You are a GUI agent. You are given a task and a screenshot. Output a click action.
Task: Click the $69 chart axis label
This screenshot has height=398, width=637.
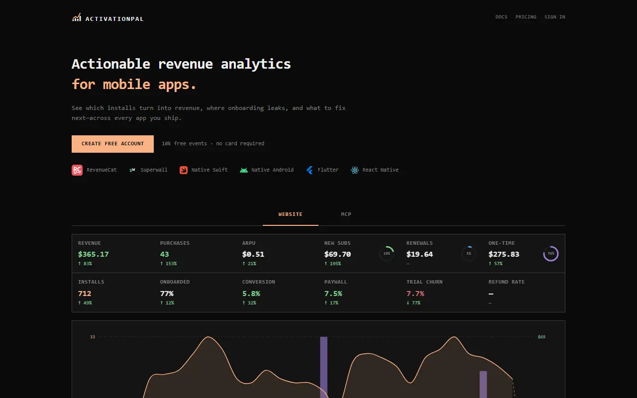click(x=541, y=337)
